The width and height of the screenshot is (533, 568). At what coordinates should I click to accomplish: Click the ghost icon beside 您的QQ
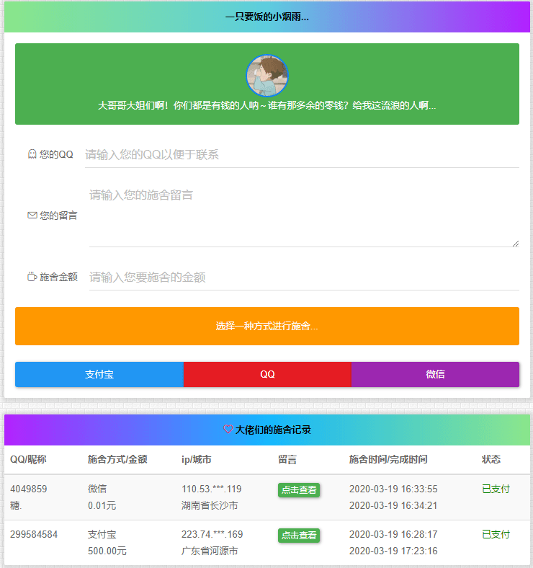pyautogui.click(x=32, y=154)
